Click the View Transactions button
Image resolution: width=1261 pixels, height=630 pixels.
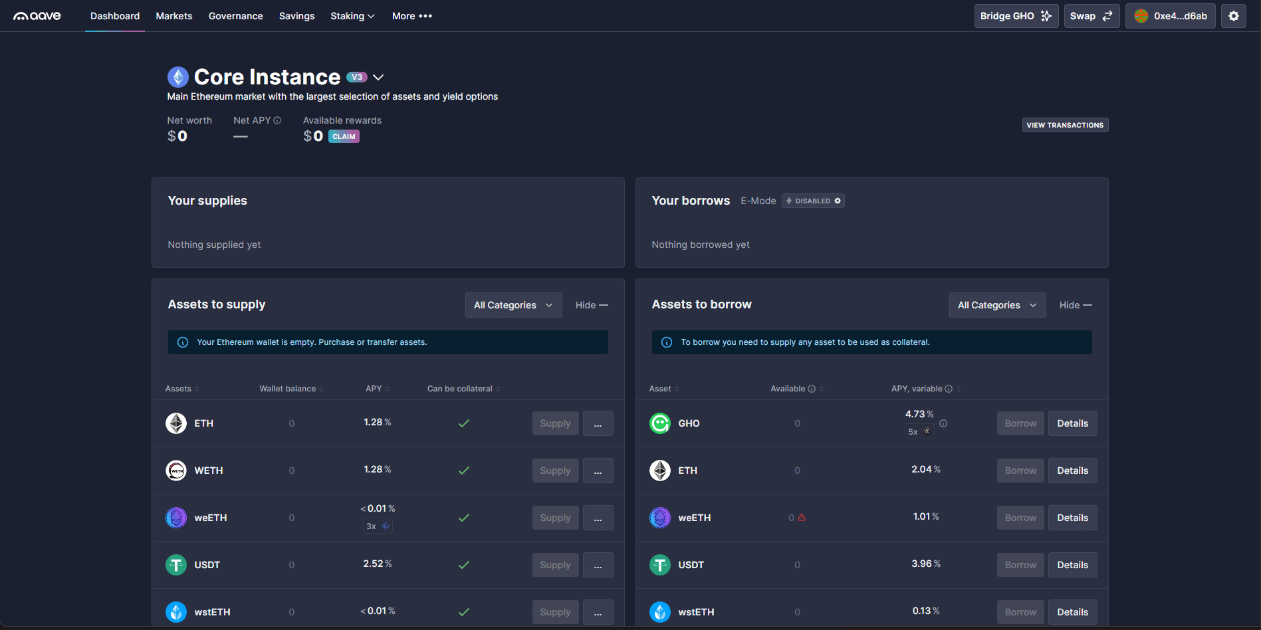coord(1064,125)
